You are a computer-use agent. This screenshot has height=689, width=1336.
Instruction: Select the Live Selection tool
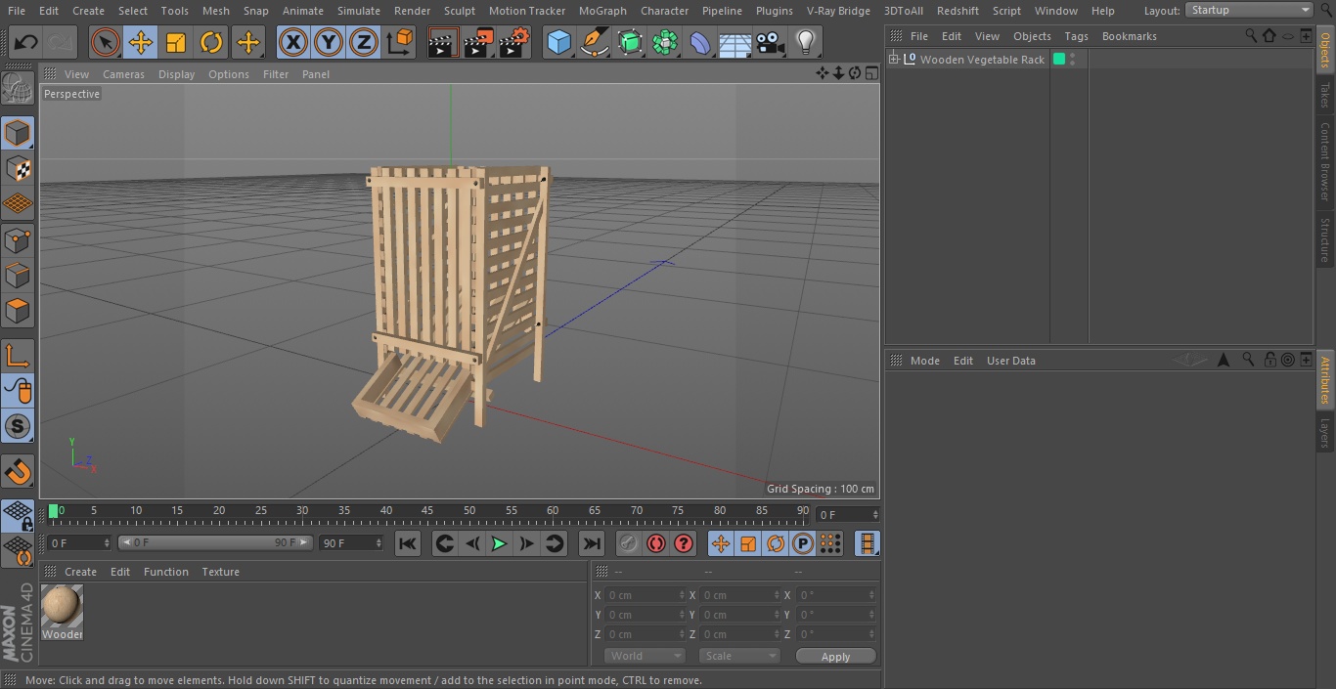click(x=105, y=43)
